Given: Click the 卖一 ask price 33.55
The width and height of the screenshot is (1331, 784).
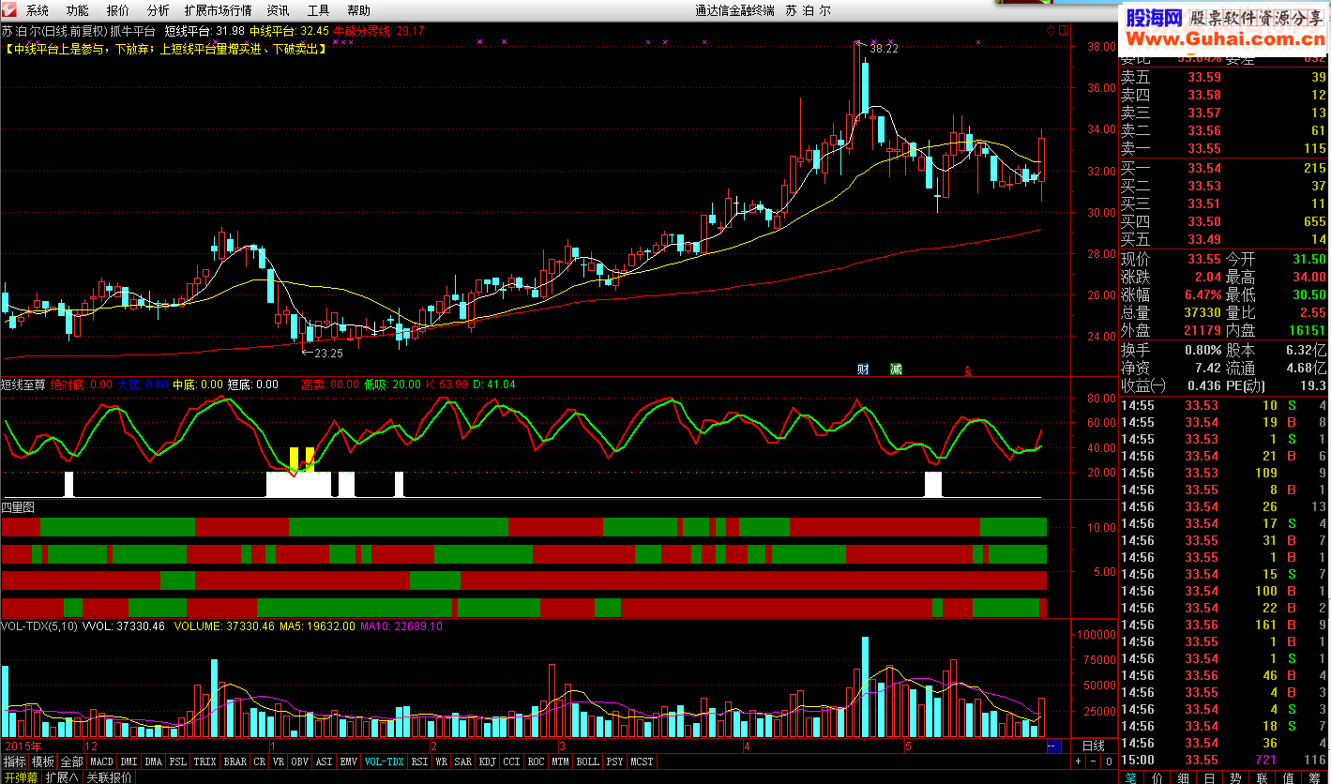Looking at the screenshot, I should (x=1204, y=148).
